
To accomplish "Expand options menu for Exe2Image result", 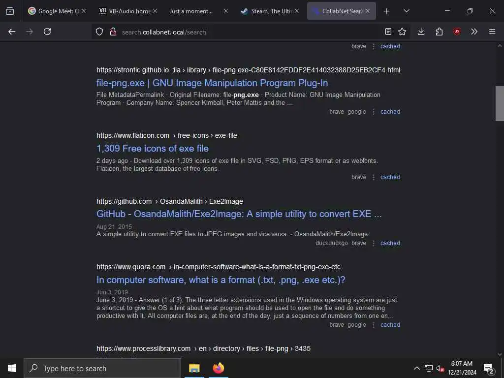I will [x=374, y=243].
